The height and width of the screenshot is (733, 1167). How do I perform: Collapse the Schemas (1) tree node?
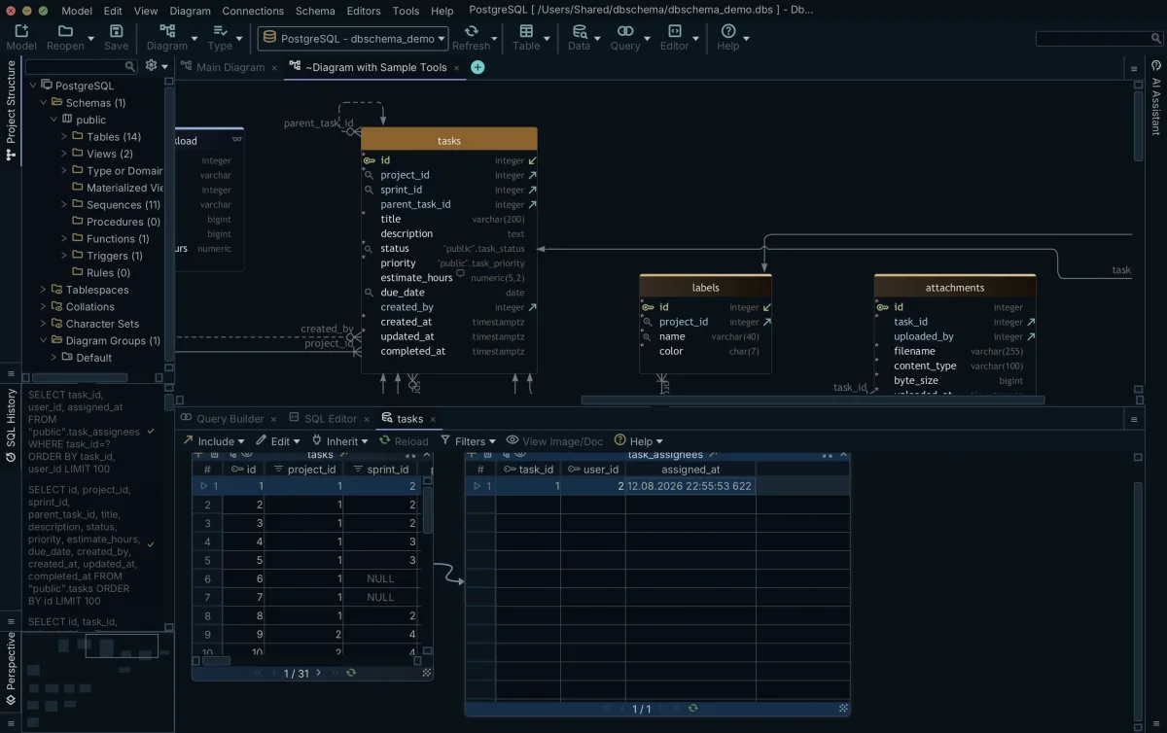coord(44,103)
